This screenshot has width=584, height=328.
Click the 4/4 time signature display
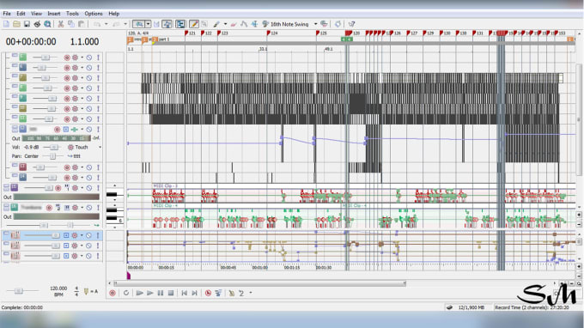click(76, 291)
